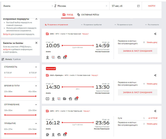Collapse Избранные маршруты panel
The image size is (166, 139).
point(36,19)
